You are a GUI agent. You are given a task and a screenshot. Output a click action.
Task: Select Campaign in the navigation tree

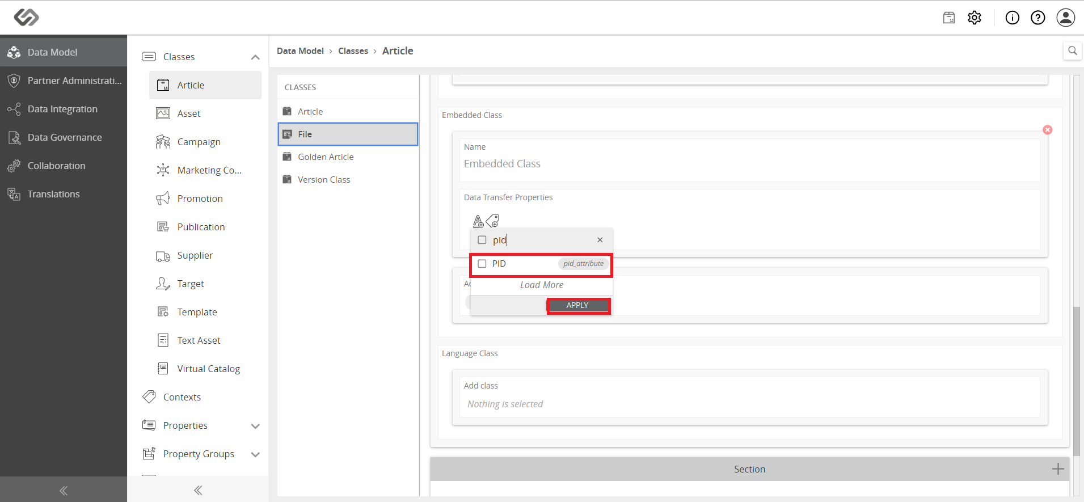[x=205, y=142]
